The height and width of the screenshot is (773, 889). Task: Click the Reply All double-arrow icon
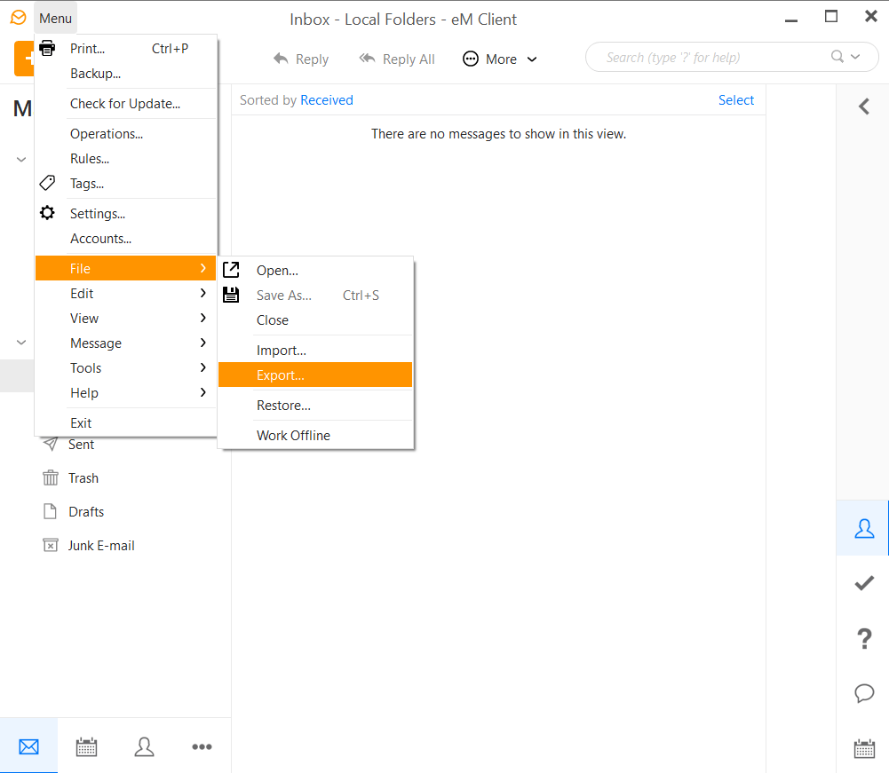pyautogui.click(x=368, y=59)
